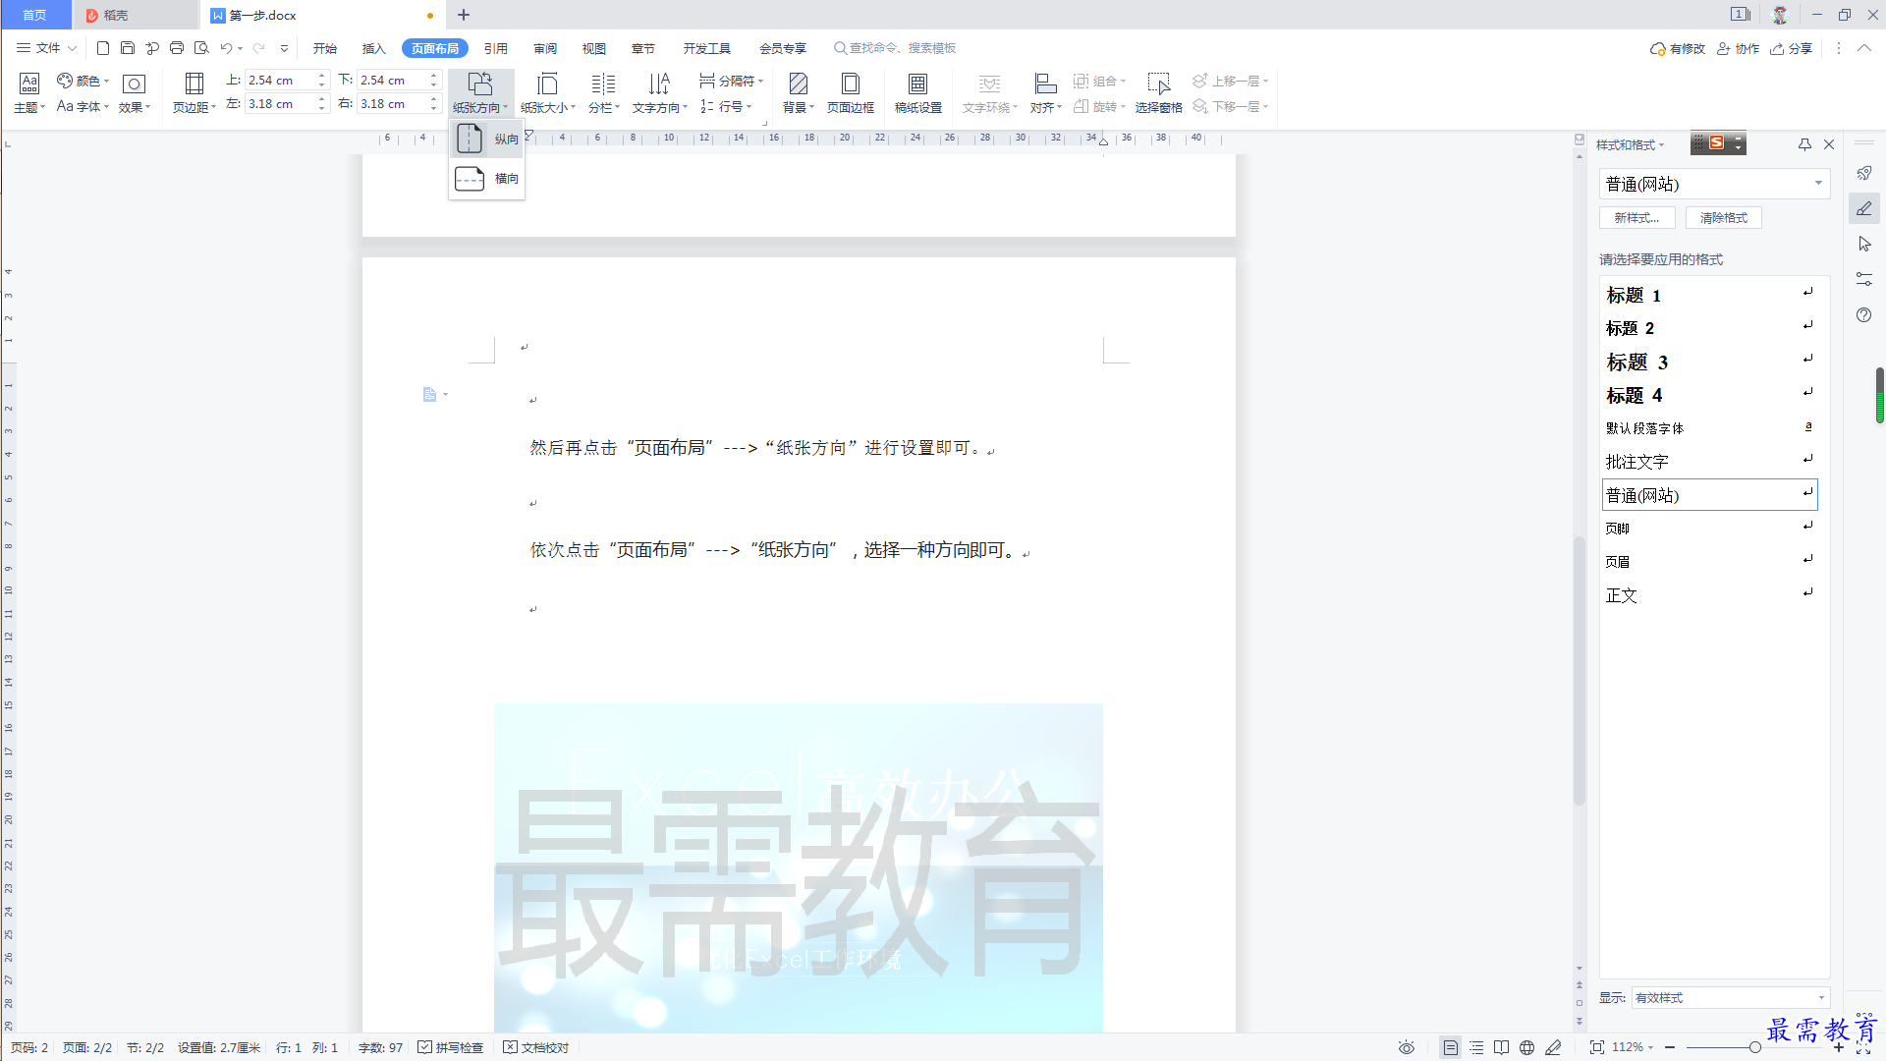Click the 新样式... button

[1636, 218]
